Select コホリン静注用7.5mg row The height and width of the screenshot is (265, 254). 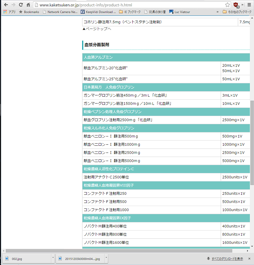pos(166,22)
